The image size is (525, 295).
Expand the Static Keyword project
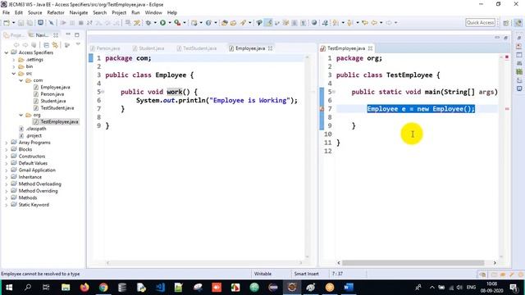coord(7,205)
